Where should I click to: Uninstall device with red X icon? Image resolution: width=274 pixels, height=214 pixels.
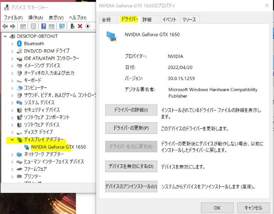pos(80,26)
